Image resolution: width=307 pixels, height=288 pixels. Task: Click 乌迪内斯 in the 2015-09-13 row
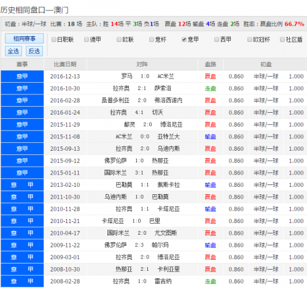coord(168,149)
